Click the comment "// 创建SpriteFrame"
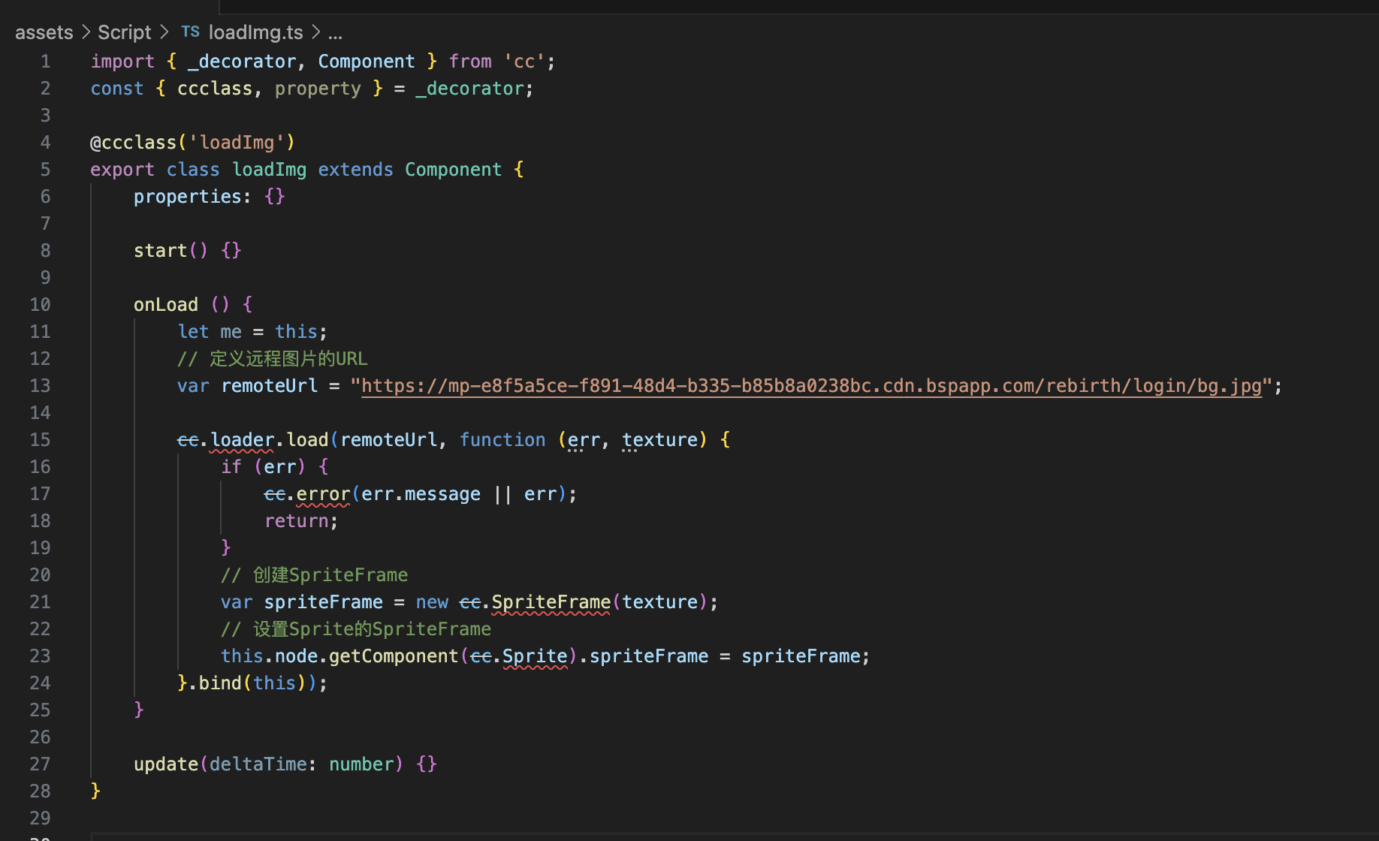Screen dimensions: 1379x841 [315, 575]
